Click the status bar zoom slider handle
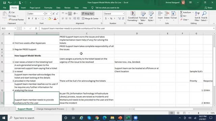The image size is (216, 121). pyautogui.click(x=198, y=113)
